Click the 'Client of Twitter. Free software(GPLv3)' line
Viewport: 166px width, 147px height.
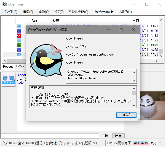[95, 72]
